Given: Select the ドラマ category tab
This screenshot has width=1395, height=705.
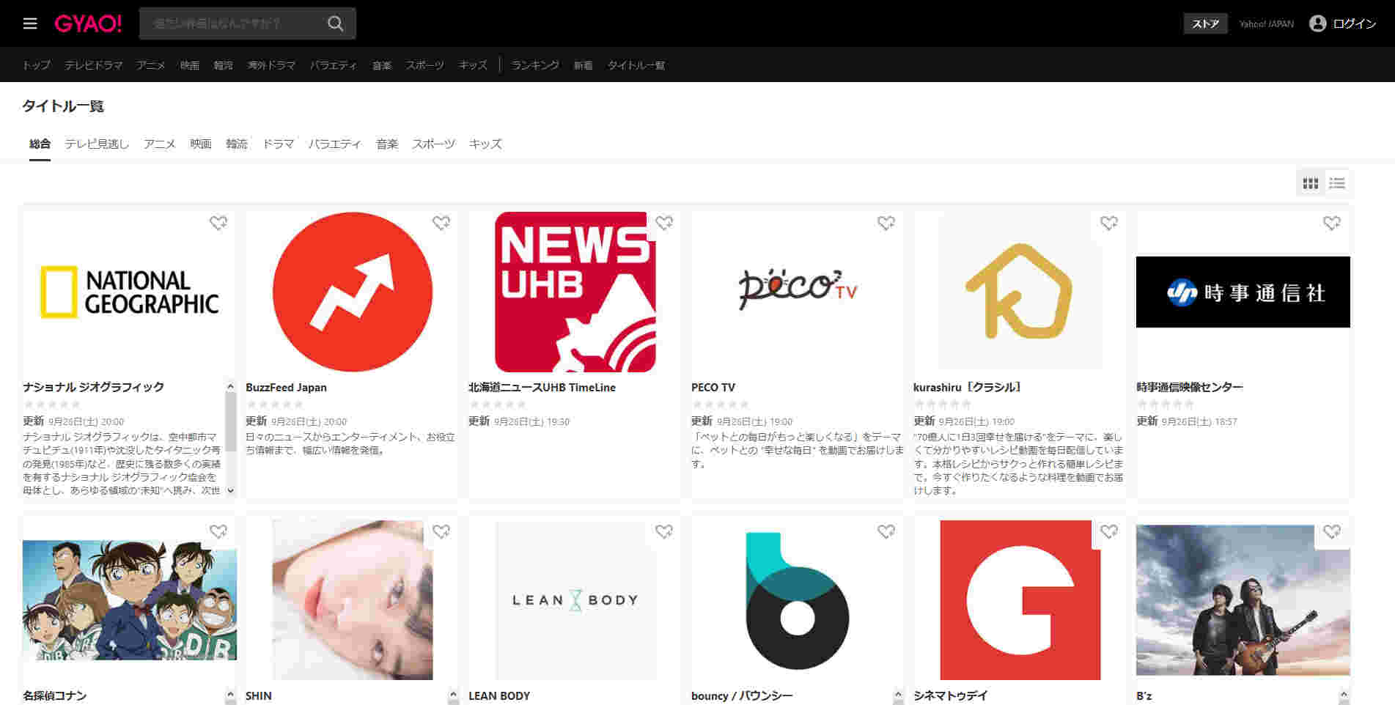Looking at the screenshot, I should coord(279,144).
